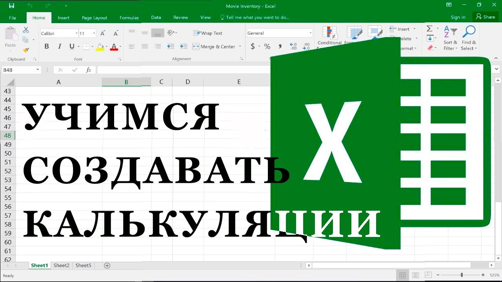The height and width of the screenshot is (282, 502).
Task: Click Sign in link
Action: pos(458,17)
